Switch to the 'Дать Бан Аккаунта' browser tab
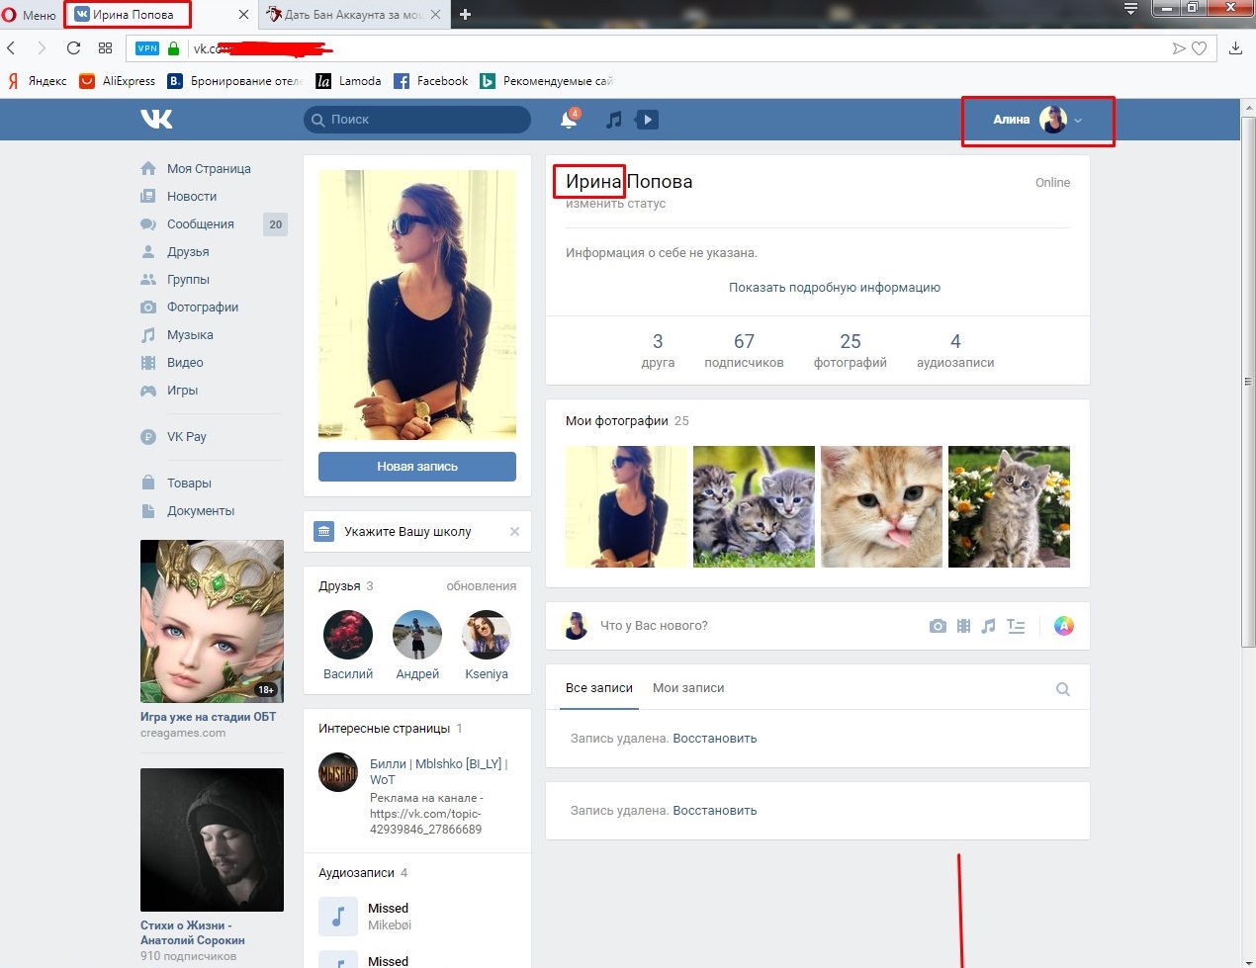 344,15
